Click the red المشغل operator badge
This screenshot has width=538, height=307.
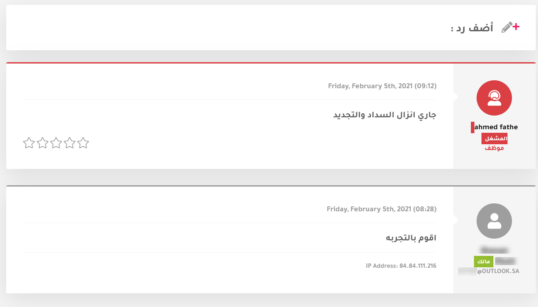(494, 139)
